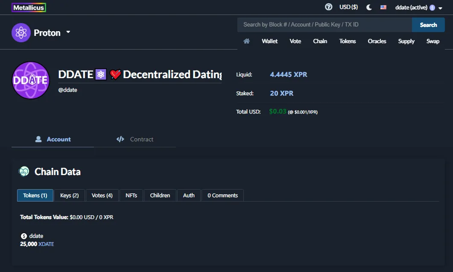Click the purple atom badge beside DDATE
Viewport: 453px width, 272px height.
coord(101,75)
